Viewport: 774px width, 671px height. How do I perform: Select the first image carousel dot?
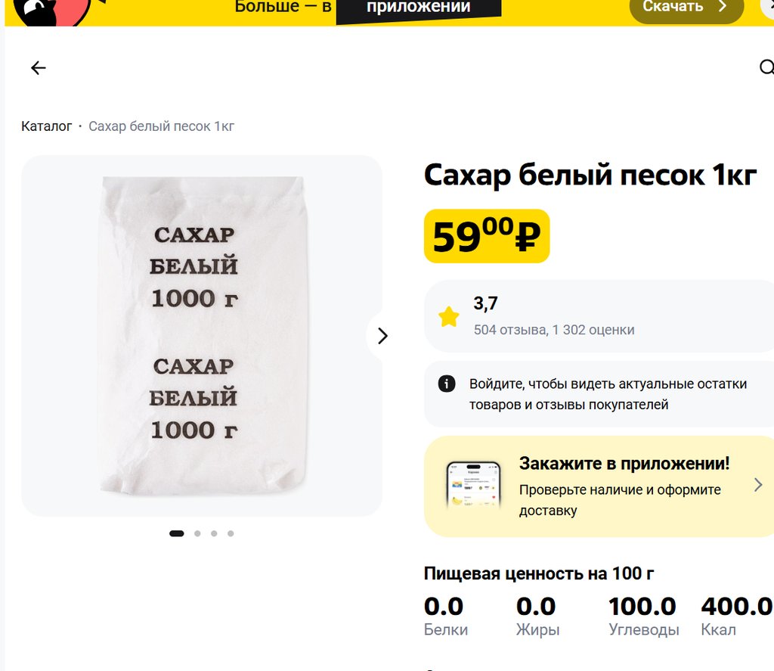[177, 533]
